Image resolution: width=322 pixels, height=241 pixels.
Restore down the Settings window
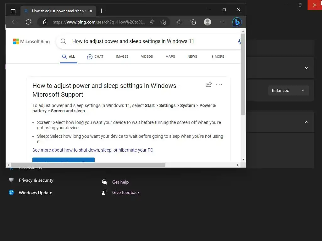point(300,5)
